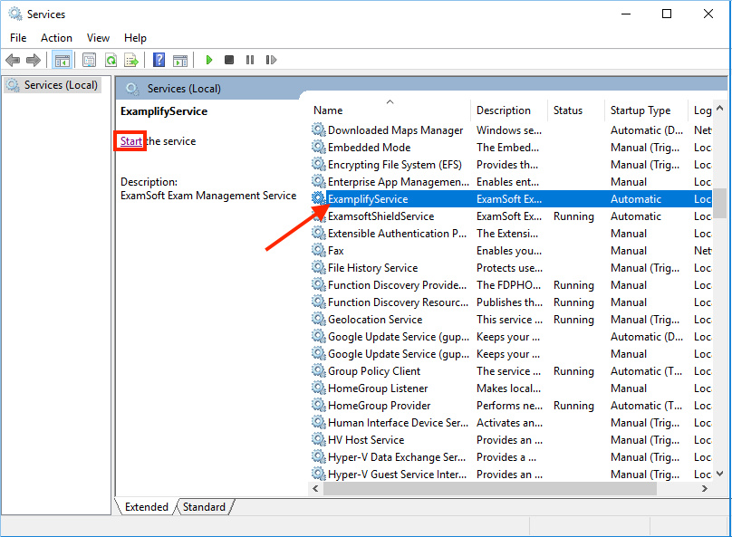
Task: Open Help via the blue question mark icon
Action: click(159, 60)
